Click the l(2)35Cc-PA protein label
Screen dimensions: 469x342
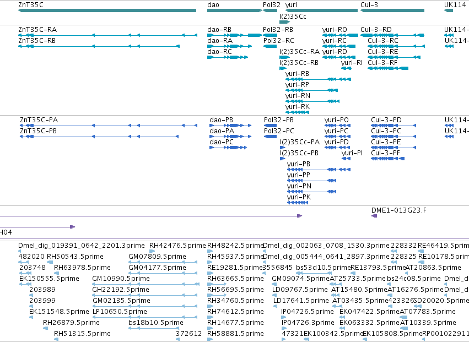pyautogui.click(x=300, y=142)
